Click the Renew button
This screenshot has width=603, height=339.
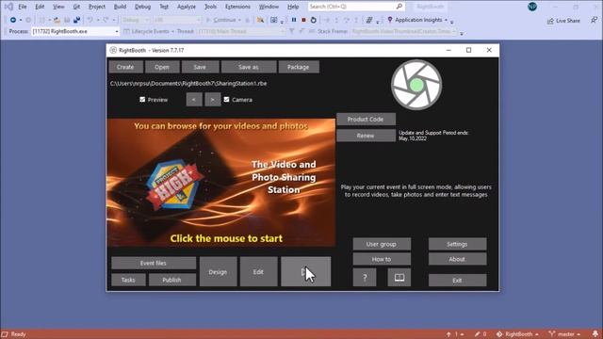pos(366,136)
